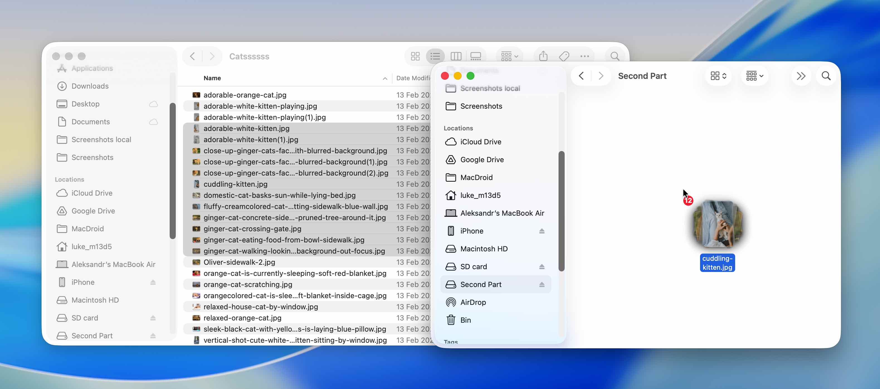Show more toolbar items with double-chevron
This screenshot has width=880, height=389.
click(x=801, y=76)
